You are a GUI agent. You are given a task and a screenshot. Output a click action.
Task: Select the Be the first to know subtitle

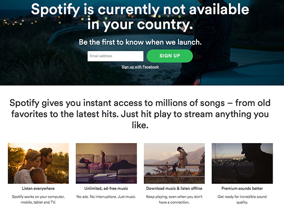[140, 42]
